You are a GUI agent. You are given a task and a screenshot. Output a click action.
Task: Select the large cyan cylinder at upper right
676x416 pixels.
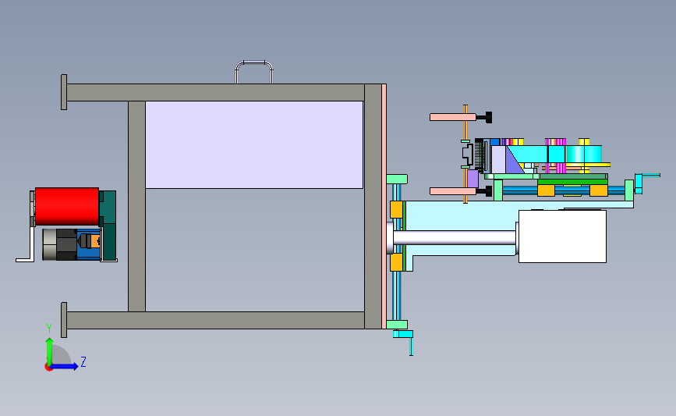tap(584, 154)
